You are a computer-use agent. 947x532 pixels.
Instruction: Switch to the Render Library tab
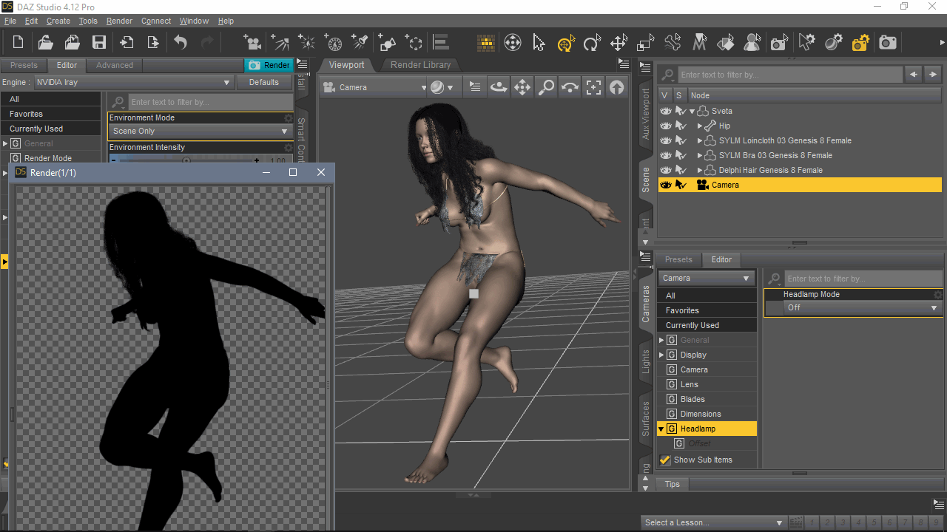point(420,65)
